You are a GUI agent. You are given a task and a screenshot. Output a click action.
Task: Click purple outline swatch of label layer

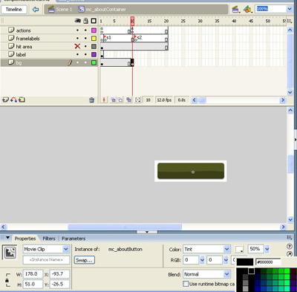[x=94, y=54]
